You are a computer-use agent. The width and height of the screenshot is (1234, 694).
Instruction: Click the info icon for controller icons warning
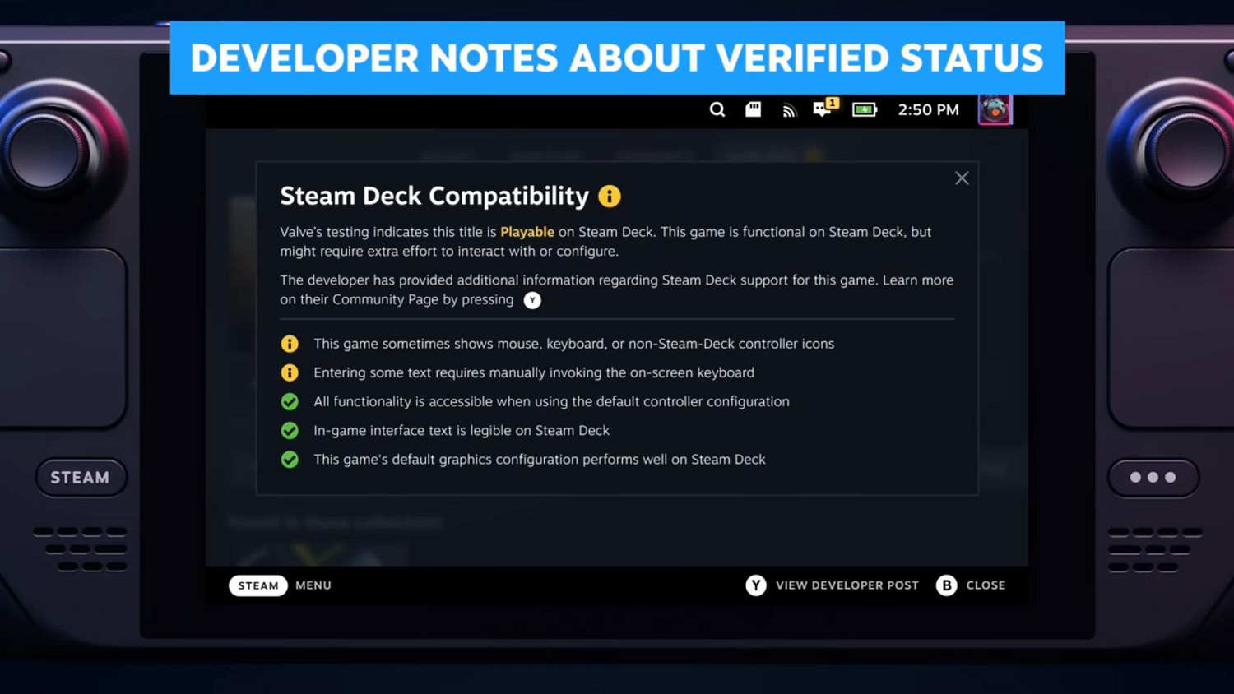click(x=290, y=344)
